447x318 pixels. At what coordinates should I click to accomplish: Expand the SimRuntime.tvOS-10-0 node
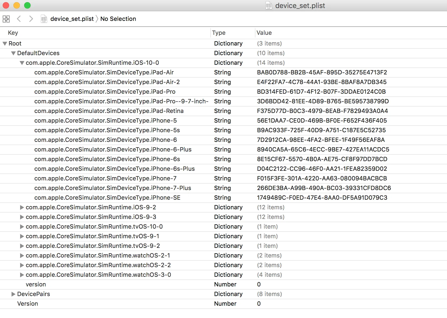(22, 227)
